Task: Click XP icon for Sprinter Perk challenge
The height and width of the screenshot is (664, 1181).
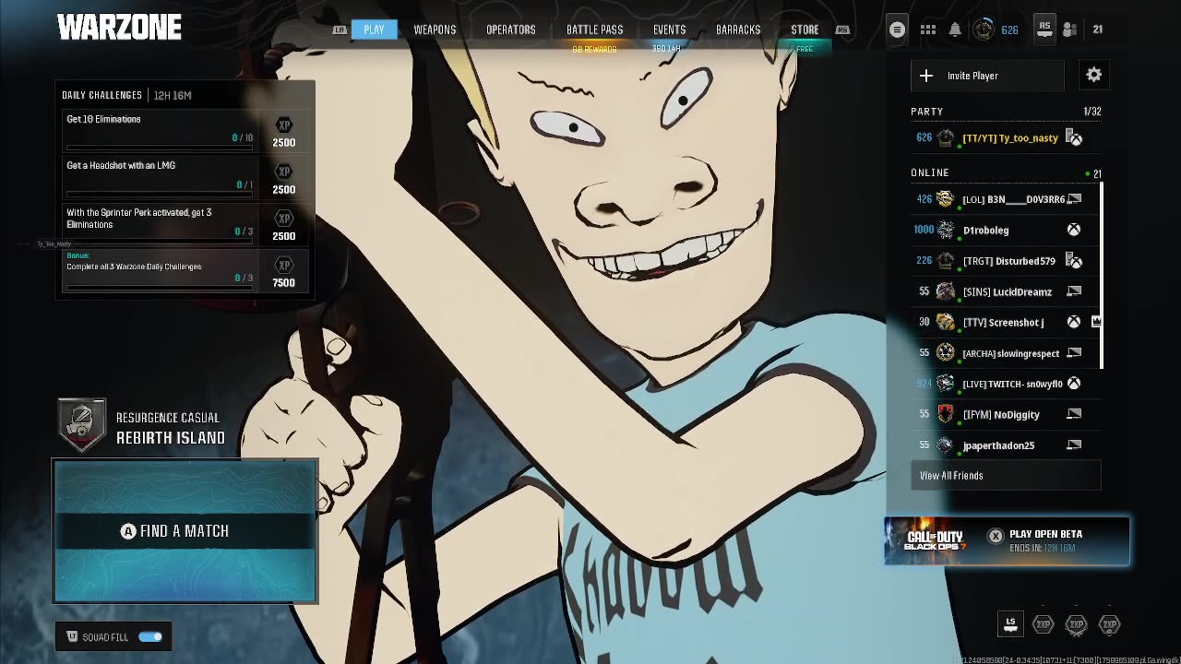Action: [283, 219]
